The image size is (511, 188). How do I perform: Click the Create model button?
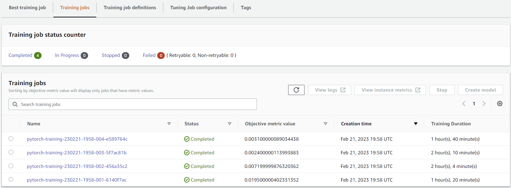point(480,90)
